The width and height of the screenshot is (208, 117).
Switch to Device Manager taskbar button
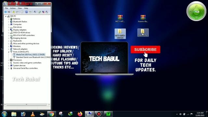pos(89,114)
